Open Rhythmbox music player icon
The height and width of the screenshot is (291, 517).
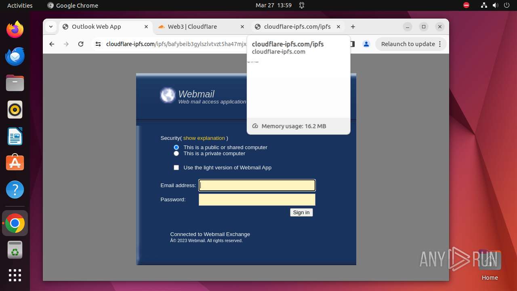tap(15, 110)
